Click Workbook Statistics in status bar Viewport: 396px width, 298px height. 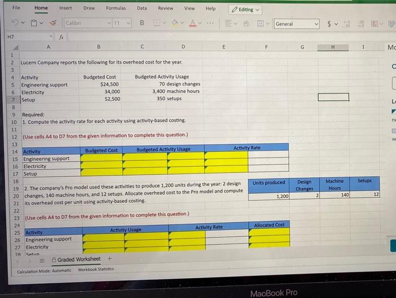point(96,270)
